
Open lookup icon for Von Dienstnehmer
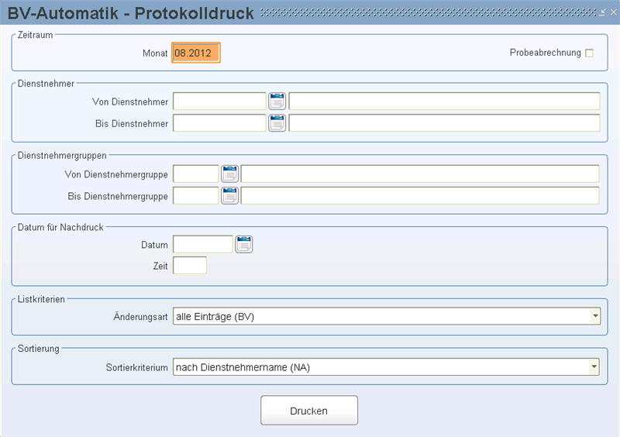pyautogui.click(x=277, y=102)
